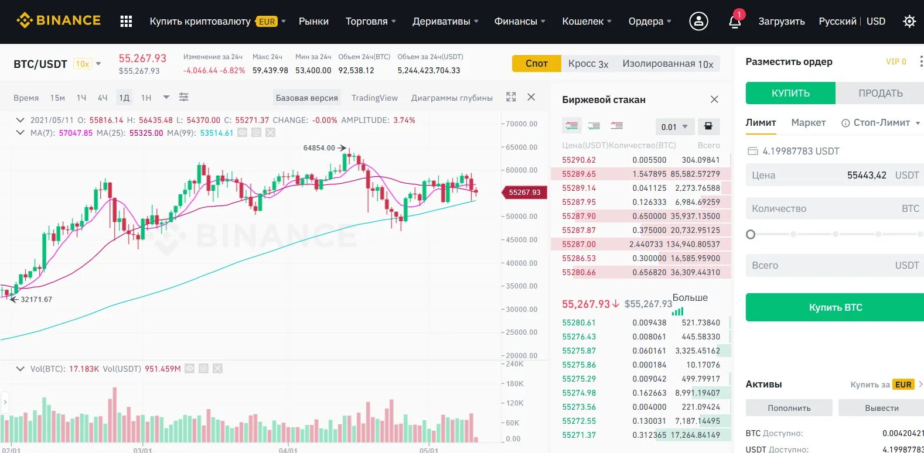924x453 pixels.
Task: Select the Лимит order tab
Action: coord(761,123)
